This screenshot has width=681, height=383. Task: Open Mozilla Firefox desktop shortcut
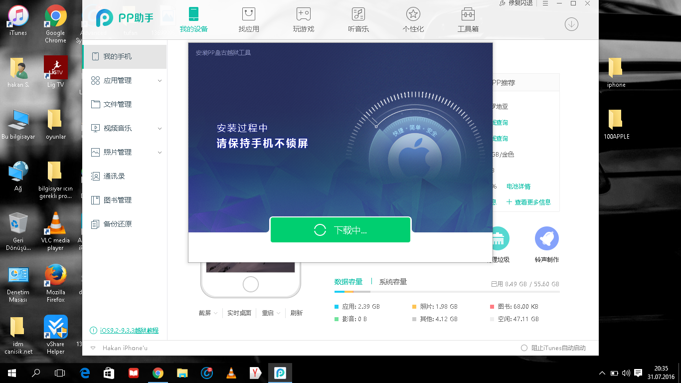tap(55, 283)
